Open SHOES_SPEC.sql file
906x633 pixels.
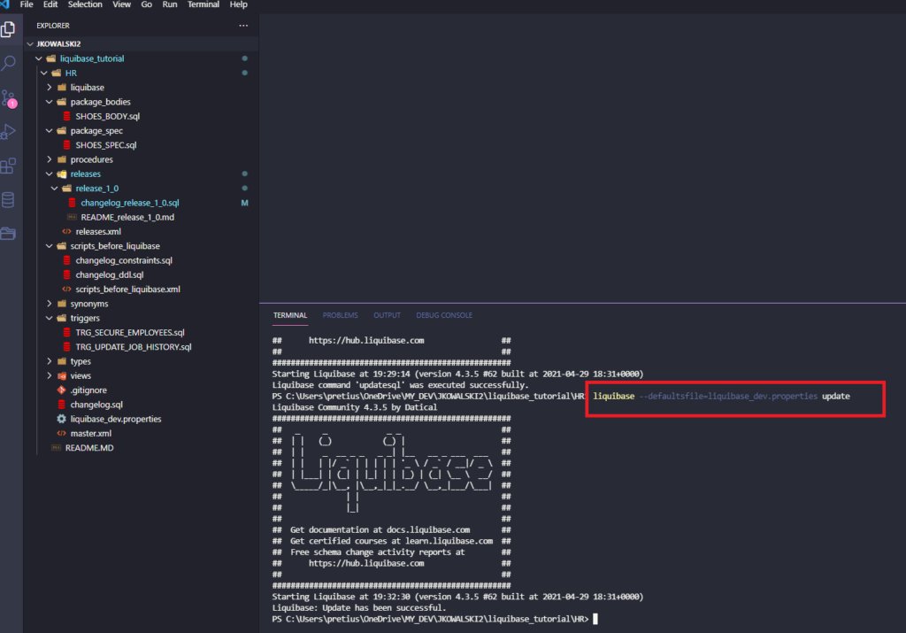coord(106,145)
